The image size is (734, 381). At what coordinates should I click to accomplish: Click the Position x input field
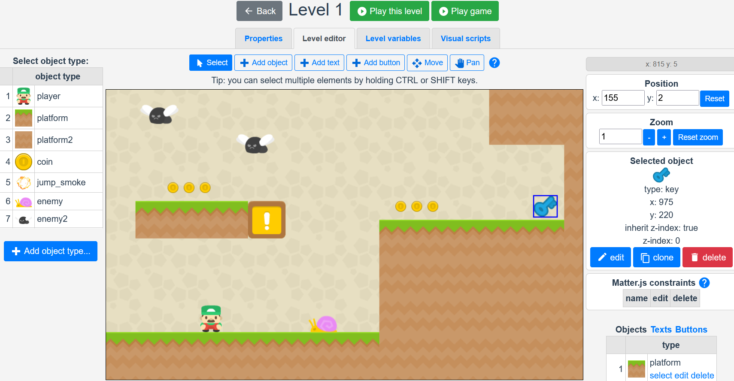point(622,98)
